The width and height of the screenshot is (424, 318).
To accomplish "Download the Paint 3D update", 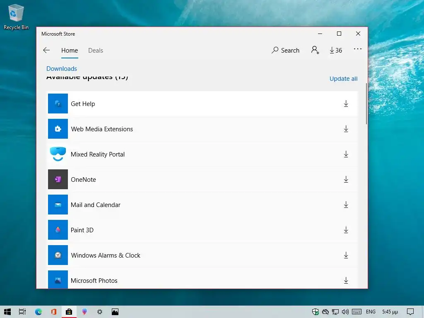I will (346, 230).
